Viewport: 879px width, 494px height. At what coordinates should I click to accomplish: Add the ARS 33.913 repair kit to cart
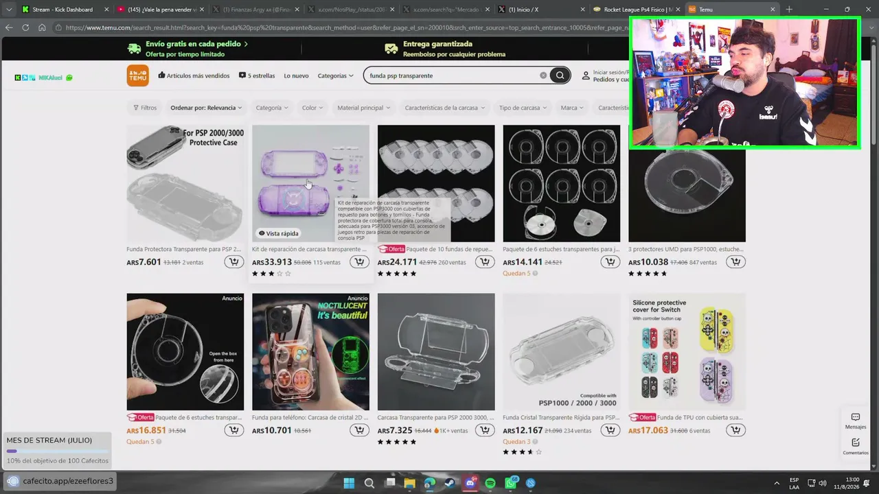click(359, 262)
